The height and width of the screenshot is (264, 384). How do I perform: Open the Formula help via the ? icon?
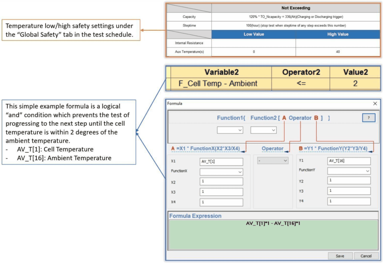[x=369, y=118]
